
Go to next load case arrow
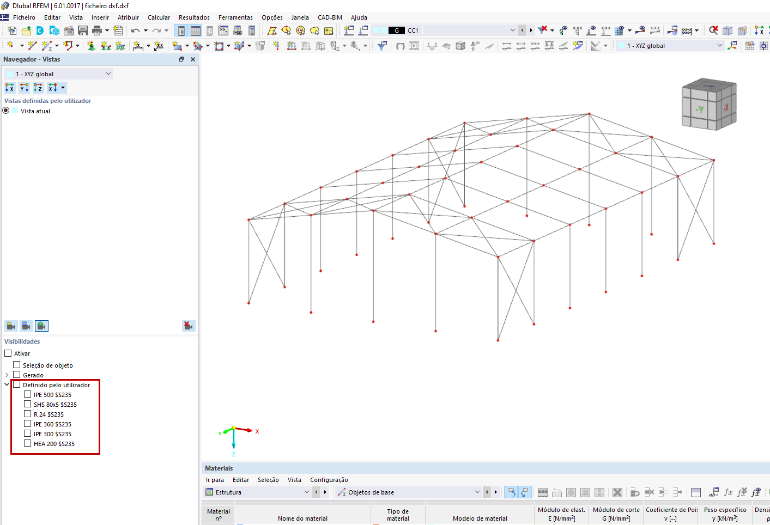coord(531,30)
